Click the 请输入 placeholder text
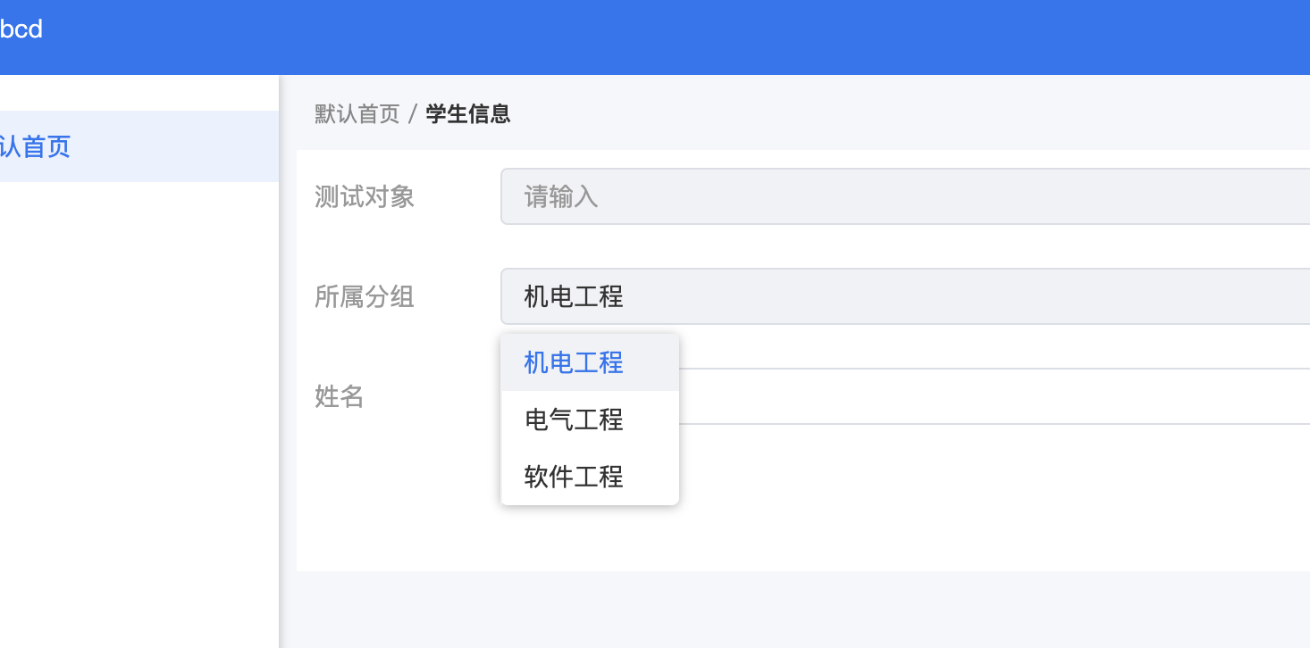Screen dimensions: 1310x648 (x=561, y=196)
